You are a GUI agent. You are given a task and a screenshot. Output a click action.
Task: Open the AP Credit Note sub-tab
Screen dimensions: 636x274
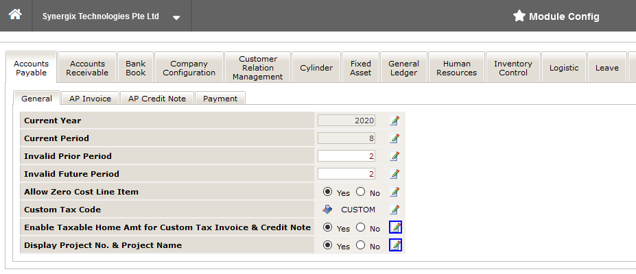[x=157, y=99]
